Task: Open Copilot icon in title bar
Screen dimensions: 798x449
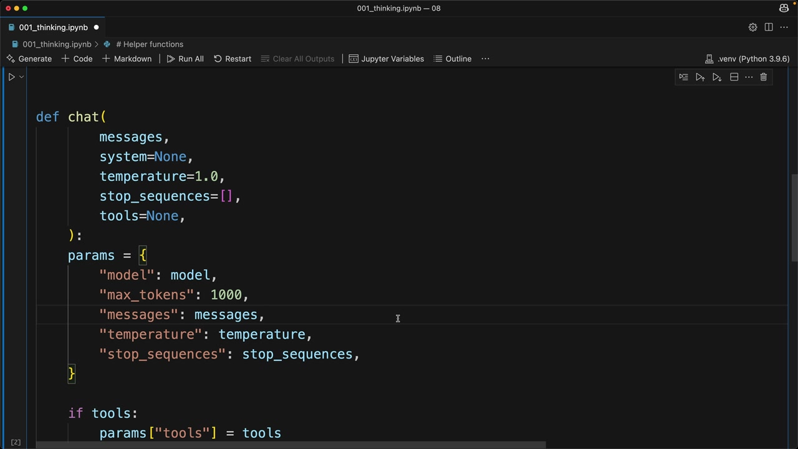Action: tap(784, 8)
